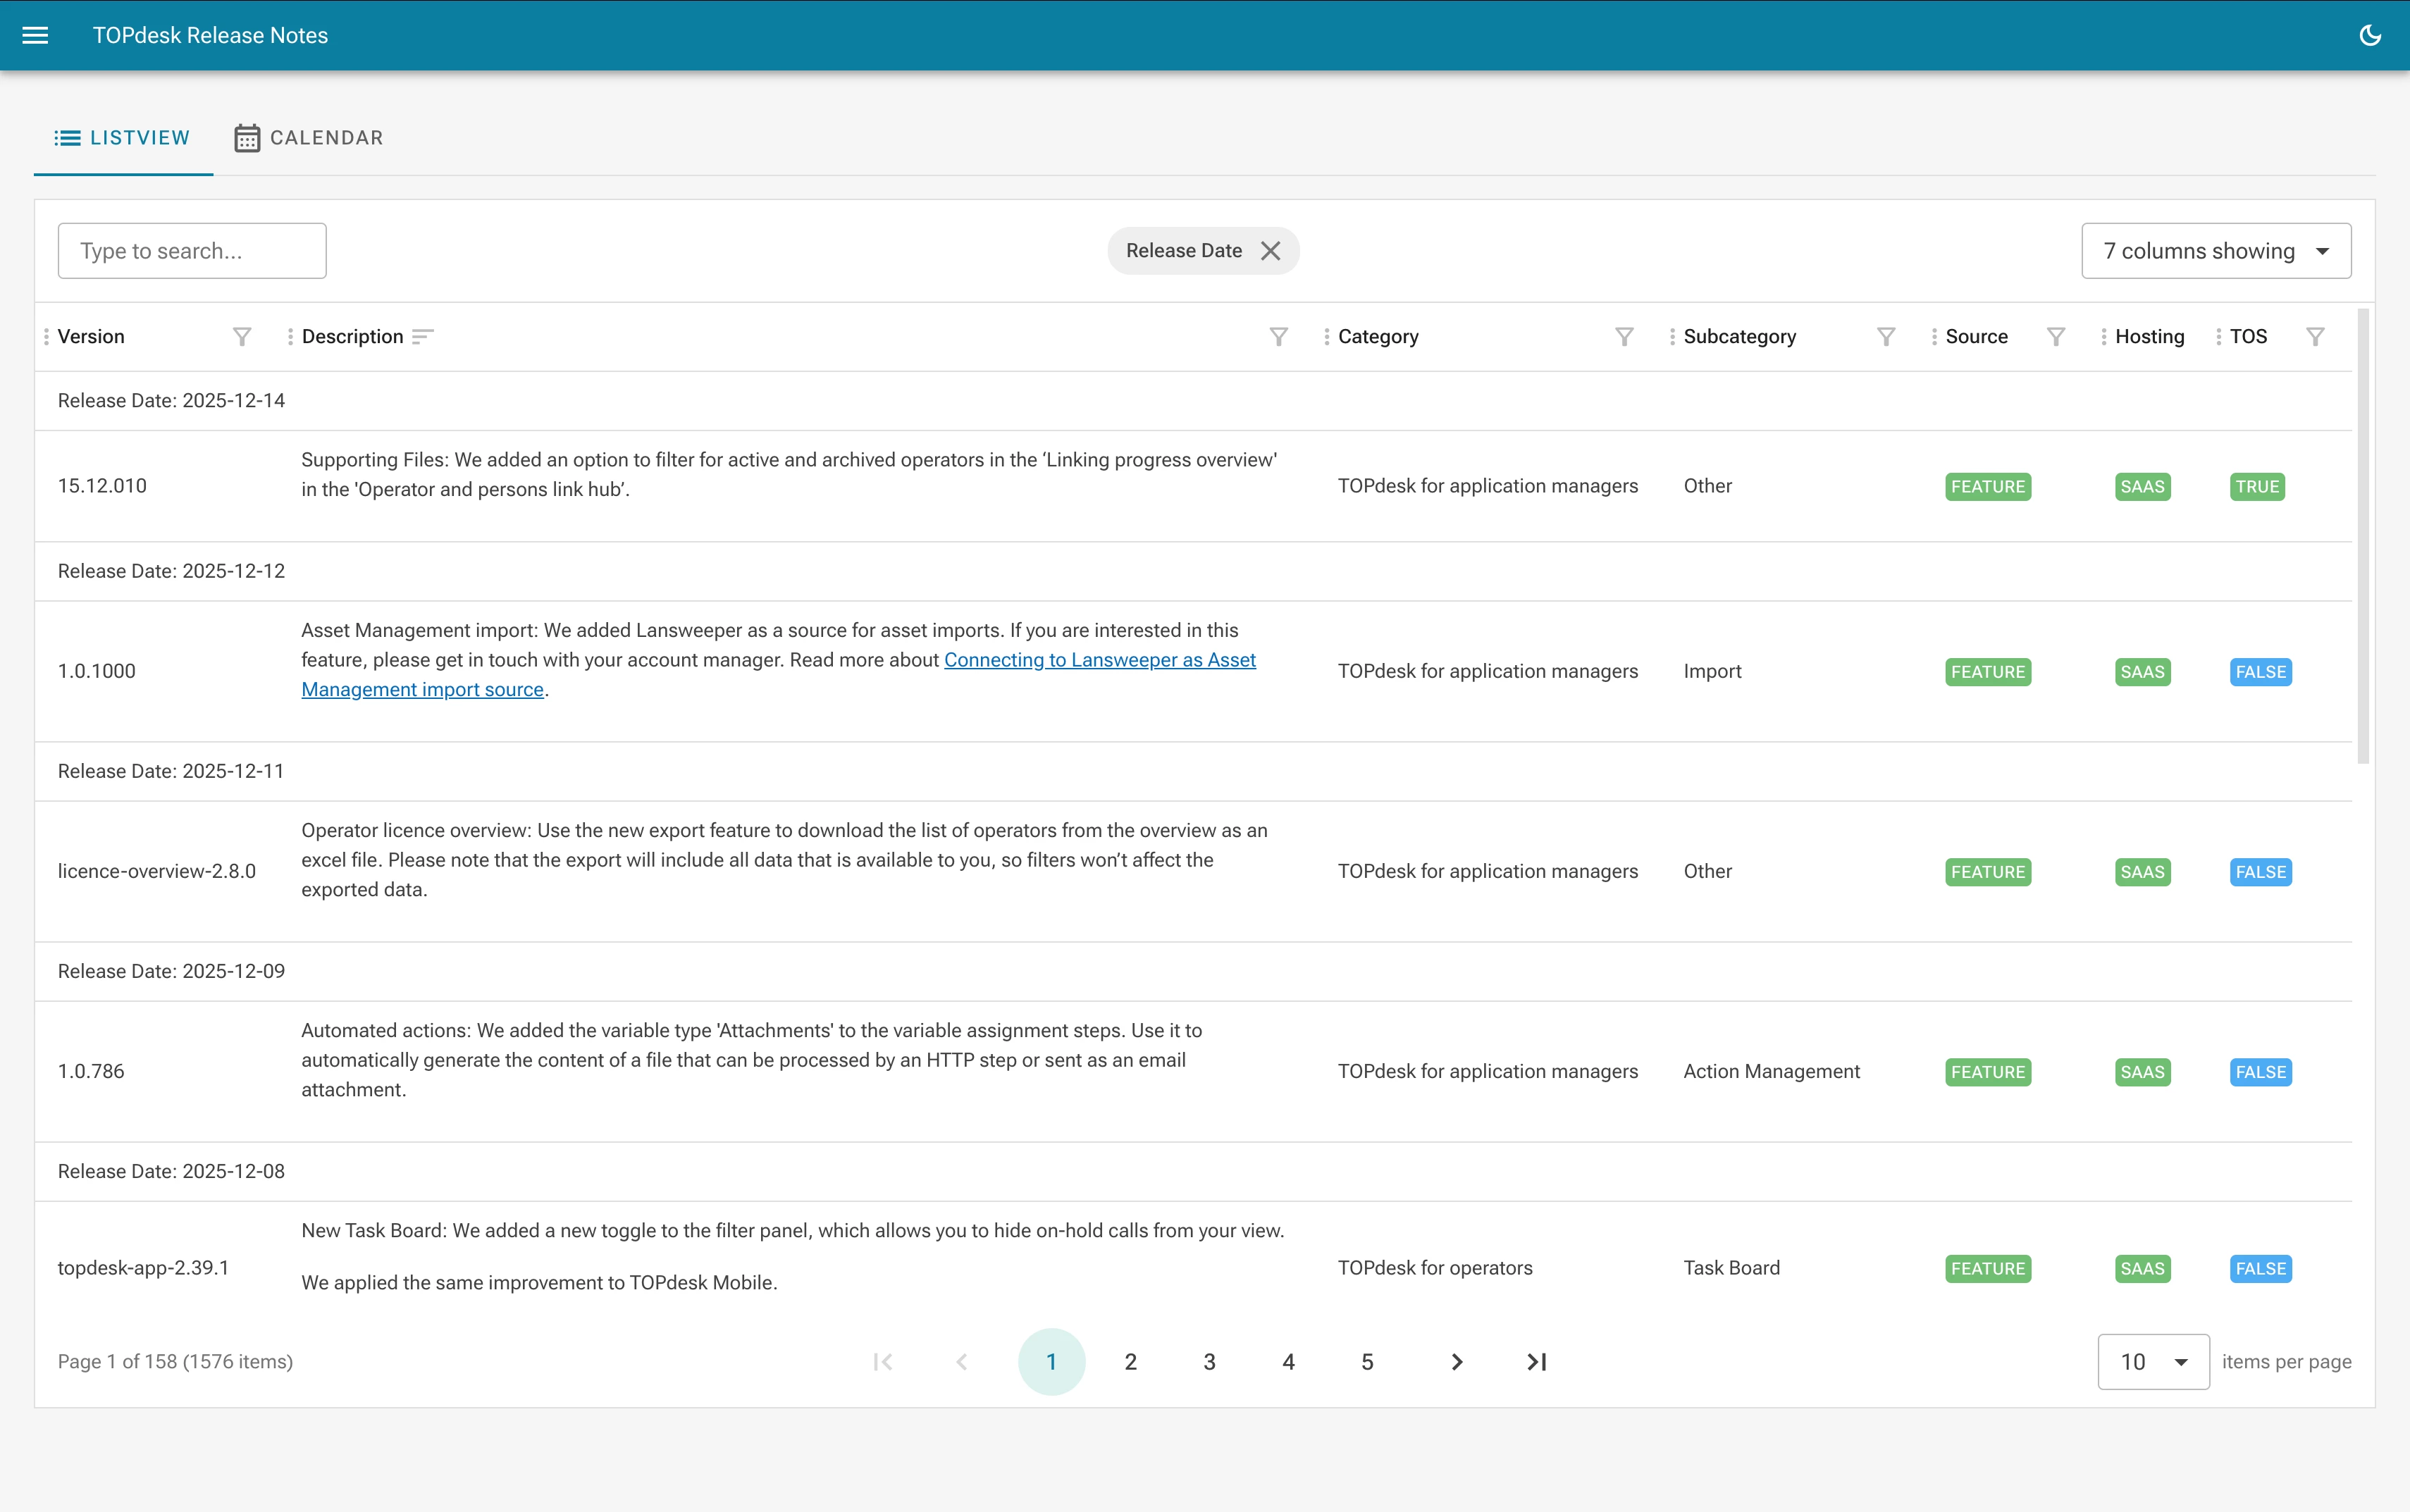The width and height of the screenshot is (2410, 1512).
Task: Switch to the Calendar tab
Action: coord(309,138)
